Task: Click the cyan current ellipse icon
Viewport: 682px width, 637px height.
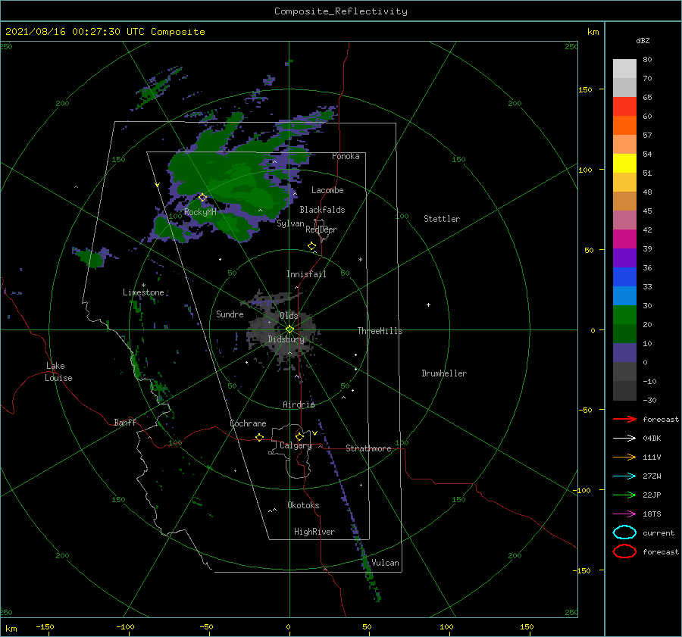Action: coord(624,532)
